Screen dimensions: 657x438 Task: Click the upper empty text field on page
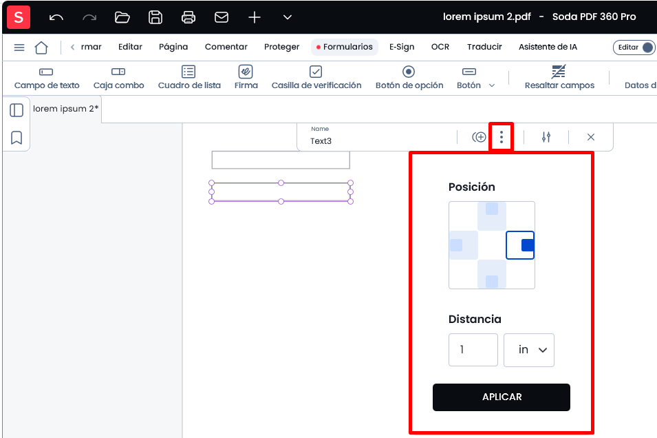(x=281, y=160)
